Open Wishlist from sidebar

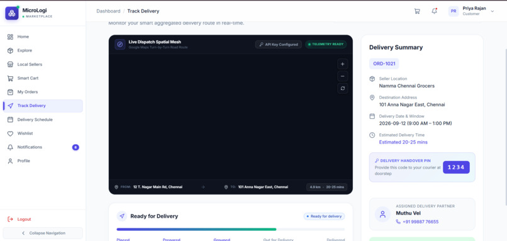(x=43, y=133)
